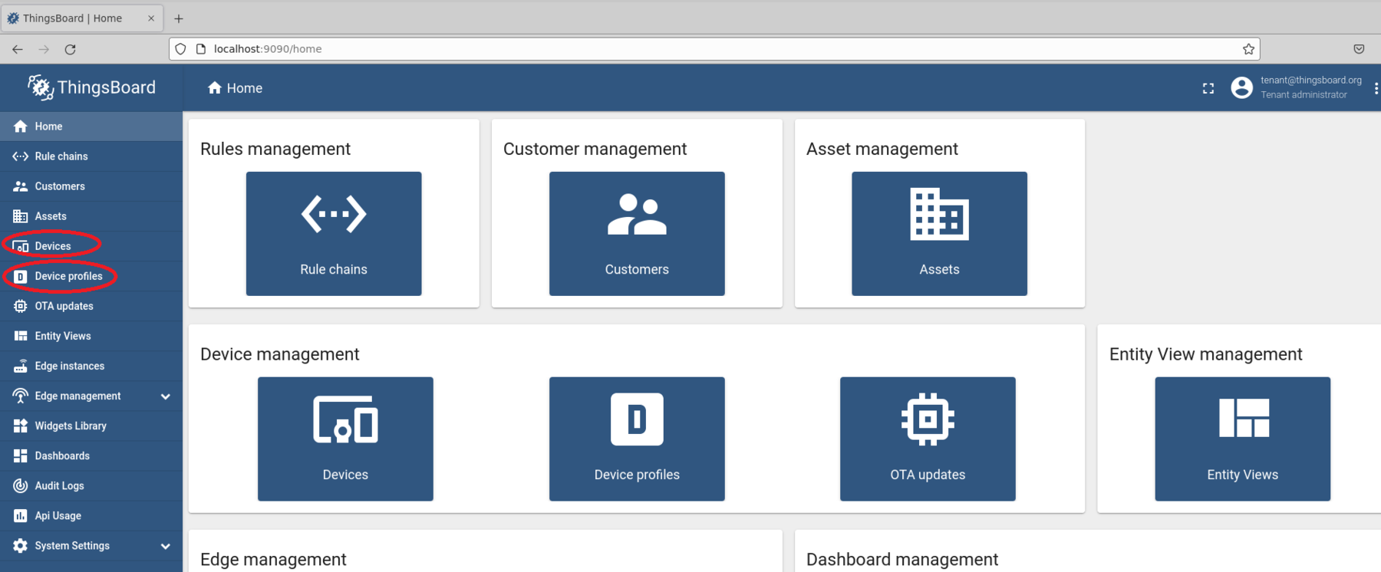This screenshot has width=1381, height=572.
Task: Open the Entity Views tile
Action: [1242, 439]
